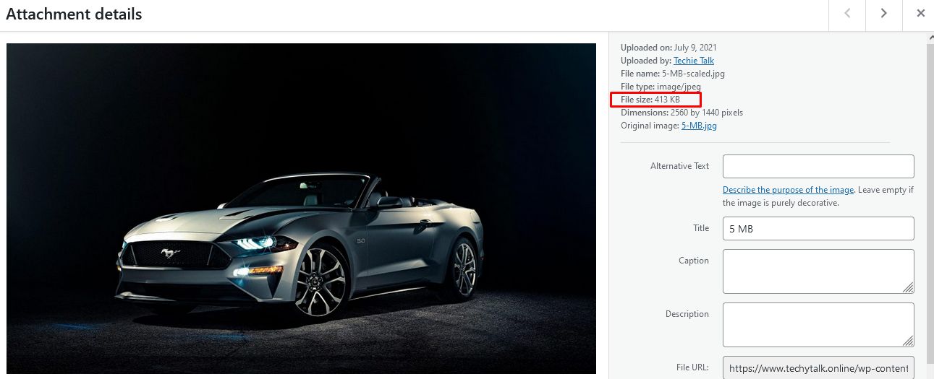934x379 pixels.
Task: Select the File URL field
Action: [x=818, y=367]
